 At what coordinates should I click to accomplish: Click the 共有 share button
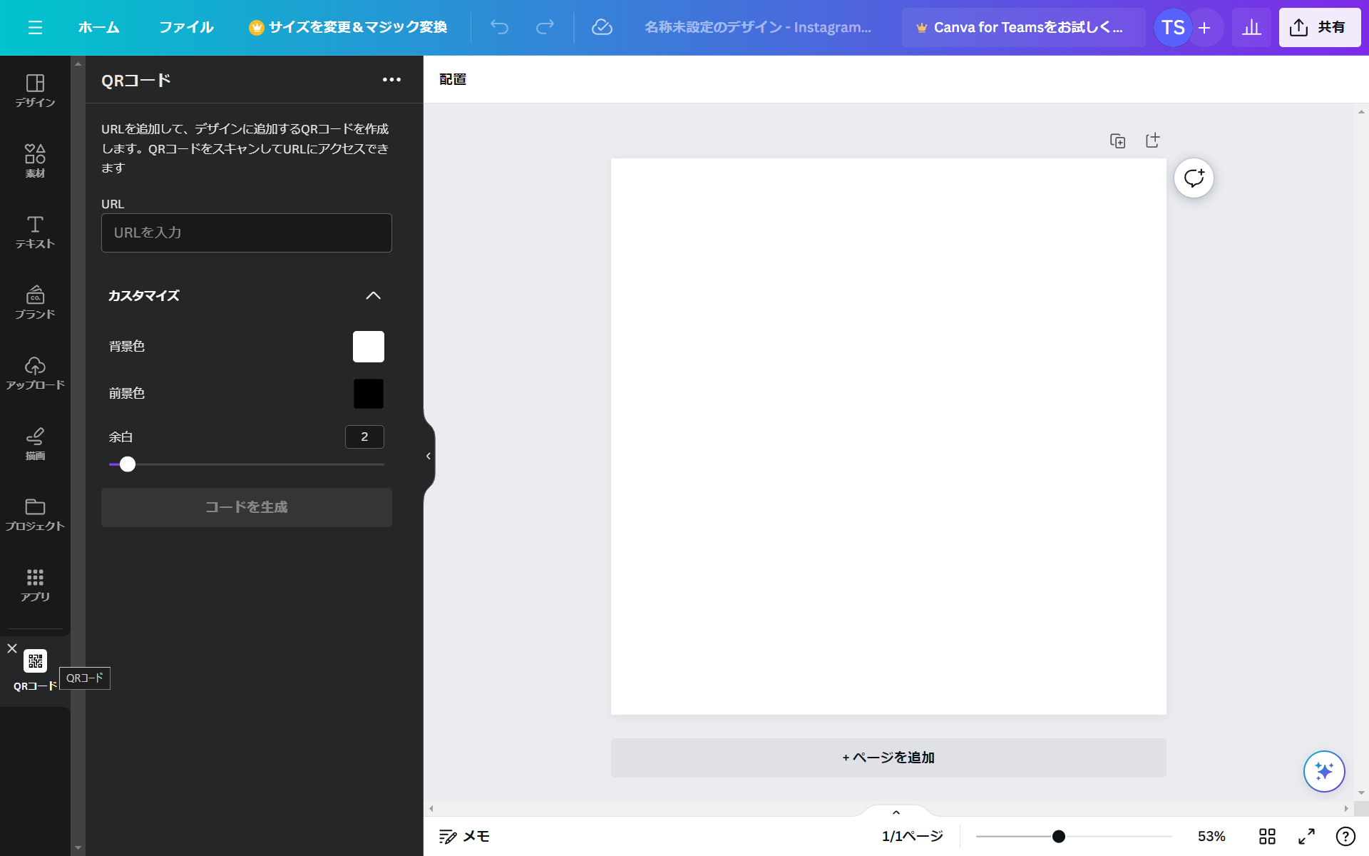coord(1319,27)
